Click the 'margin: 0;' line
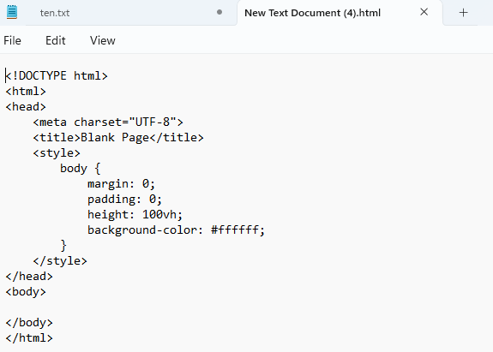 (x=122, y=183)
